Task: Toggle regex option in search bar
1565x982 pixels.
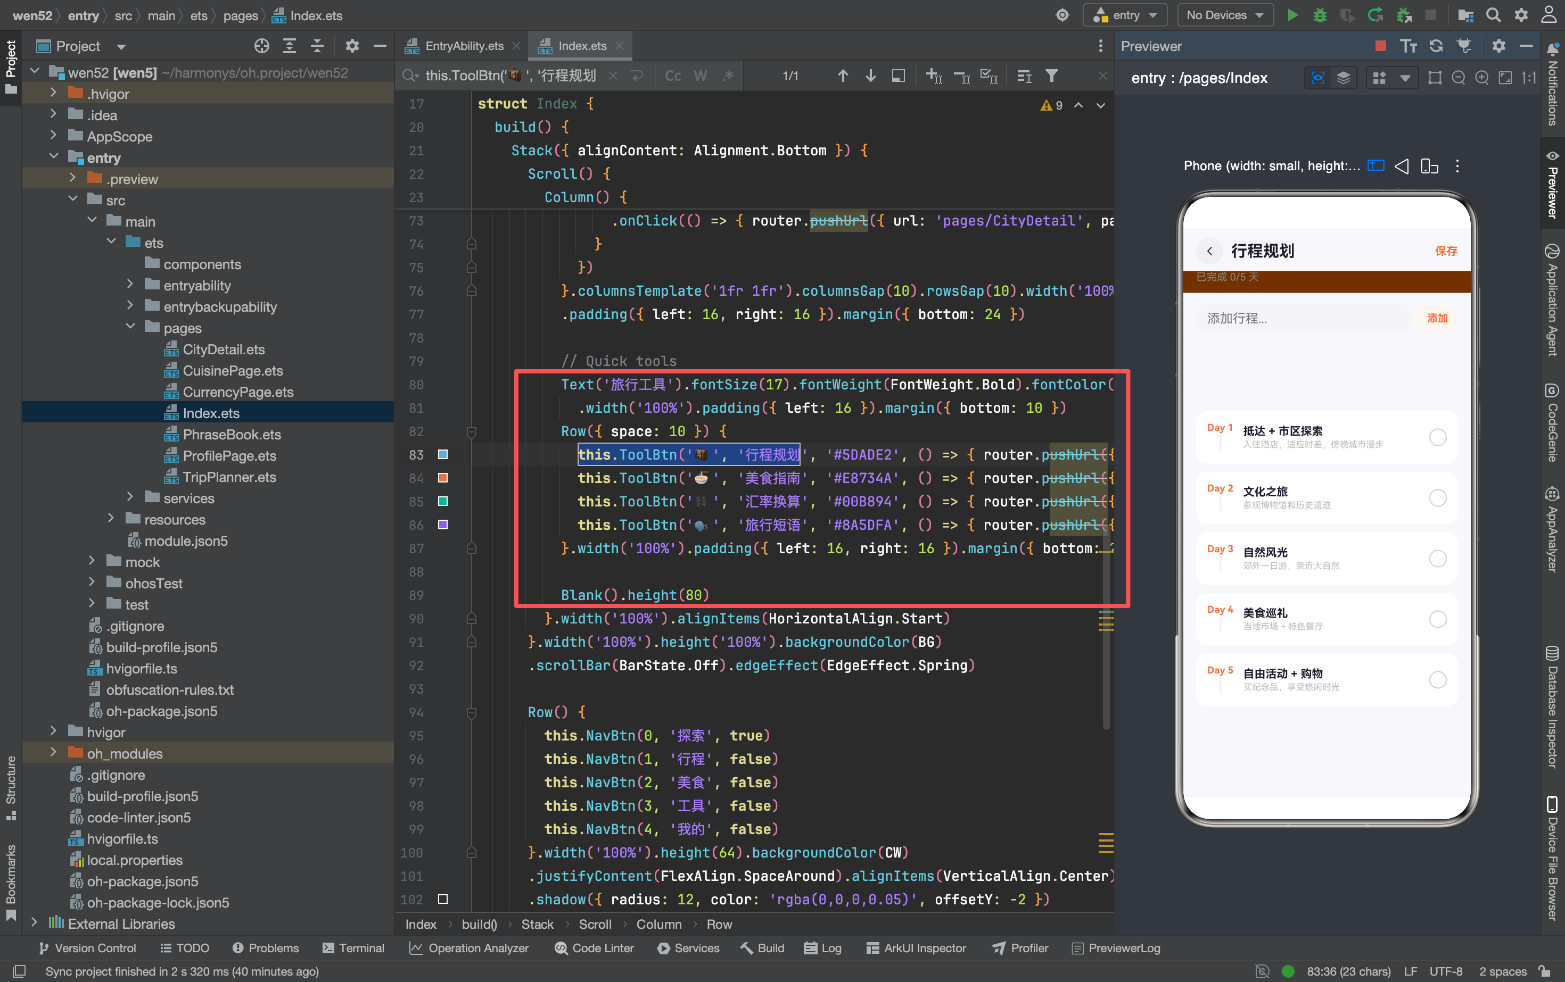Action: 728,76
